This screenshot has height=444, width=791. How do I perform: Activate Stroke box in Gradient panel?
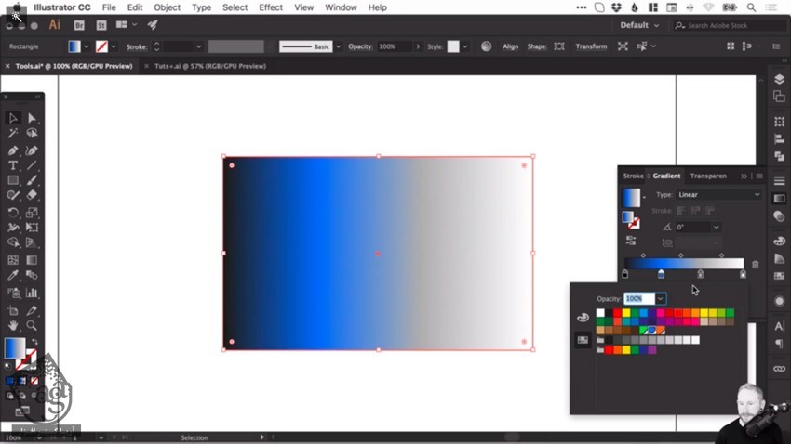click(x=634, y=223)
